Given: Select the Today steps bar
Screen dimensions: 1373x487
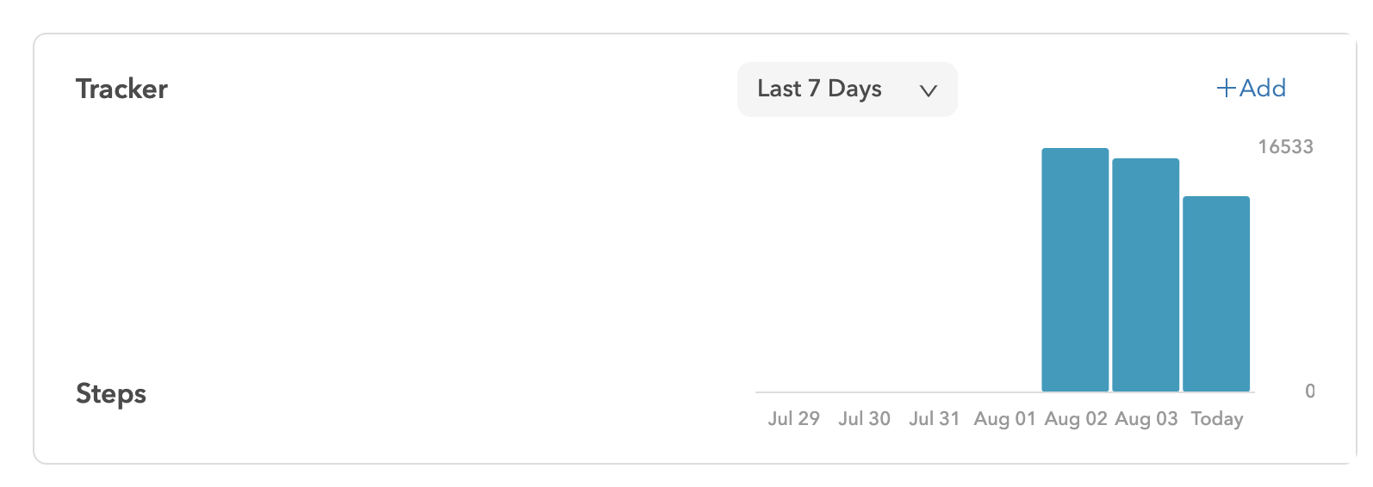Looking at the screenshot, I should 1216,294.
